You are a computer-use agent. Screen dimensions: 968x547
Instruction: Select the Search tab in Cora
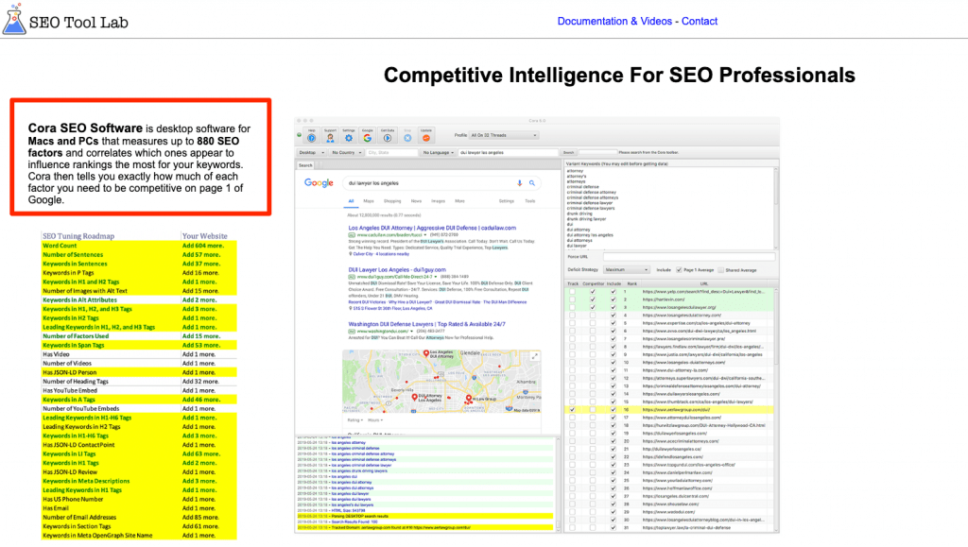(x=305, y=165)
